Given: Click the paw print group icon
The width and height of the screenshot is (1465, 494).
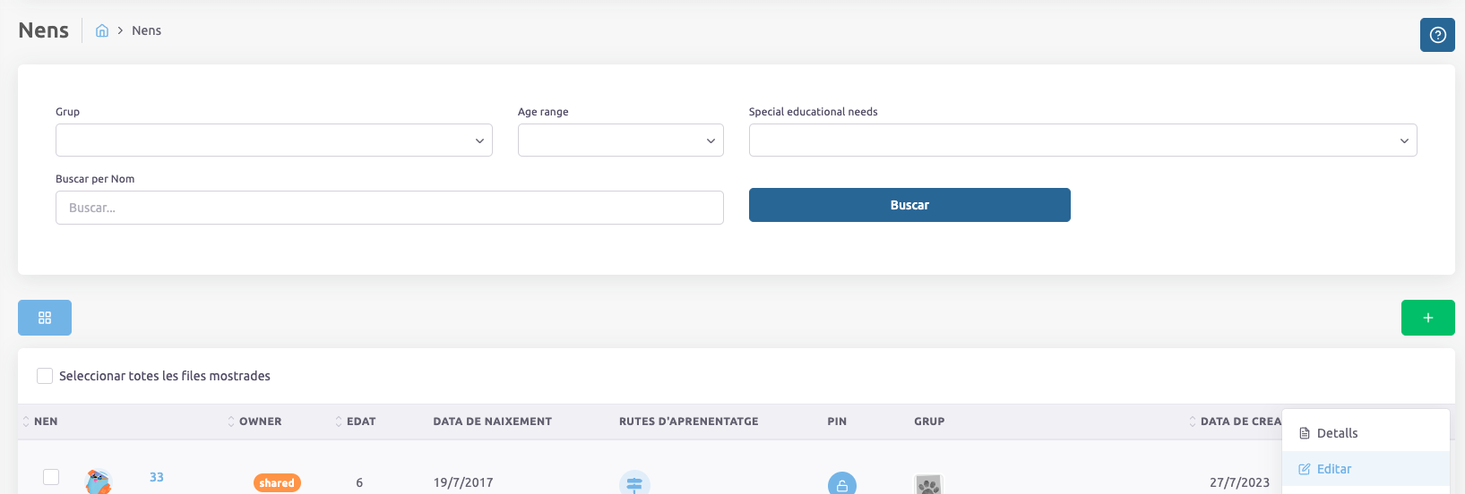Looking at the screenshot, I should tap(928, 484).
